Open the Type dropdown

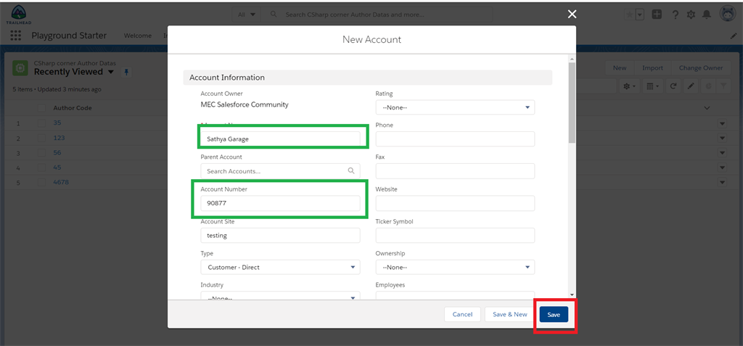(x=280, y=268)
